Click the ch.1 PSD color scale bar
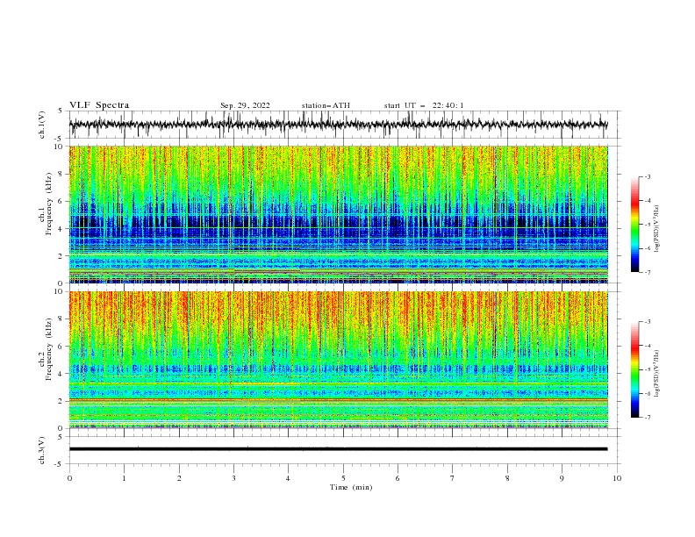The image size is (695, 537). (x=634, y=225)
